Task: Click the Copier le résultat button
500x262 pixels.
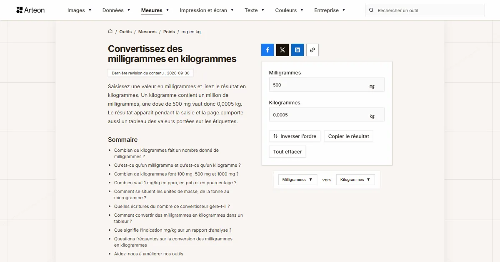Action: pyautogui.click(x=348, y=136)
